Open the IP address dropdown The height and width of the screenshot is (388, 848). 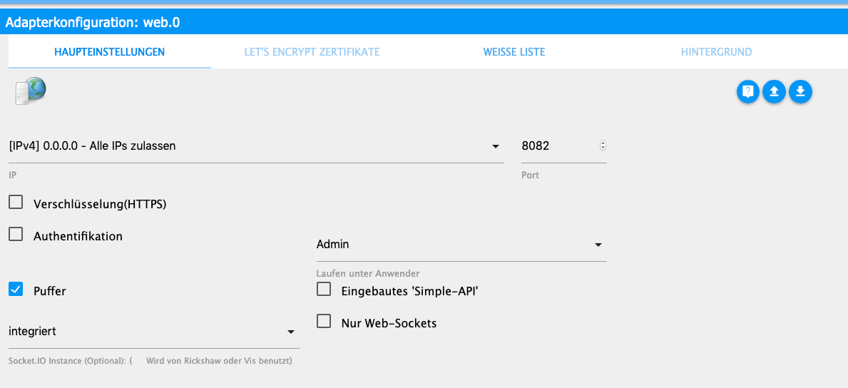[255, 146]
